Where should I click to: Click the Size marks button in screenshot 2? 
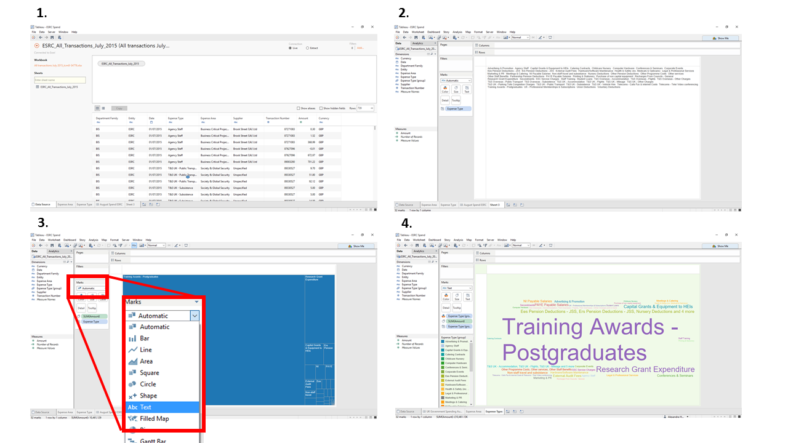456,90
